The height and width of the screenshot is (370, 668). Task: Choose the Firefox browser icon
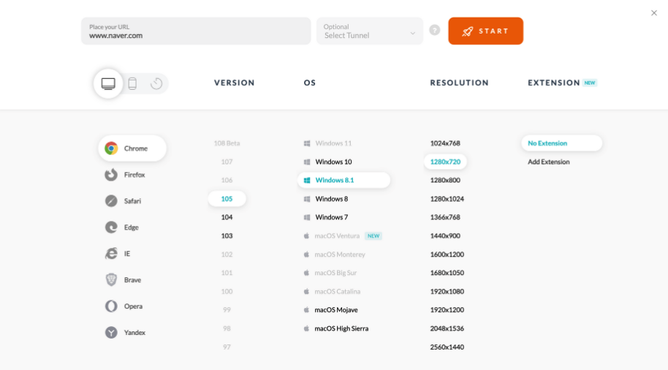click(x=111, y=175)
